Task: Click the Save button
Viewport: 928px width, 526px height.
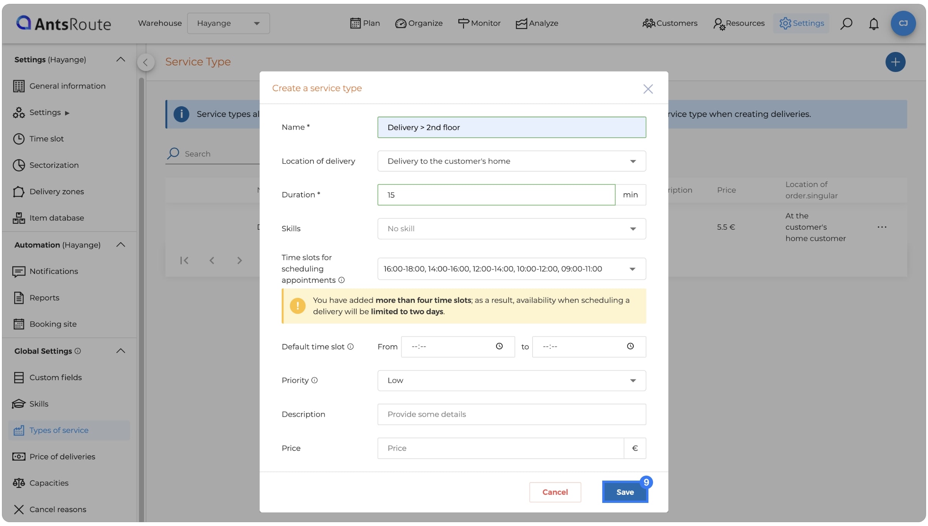Action: 625,492
